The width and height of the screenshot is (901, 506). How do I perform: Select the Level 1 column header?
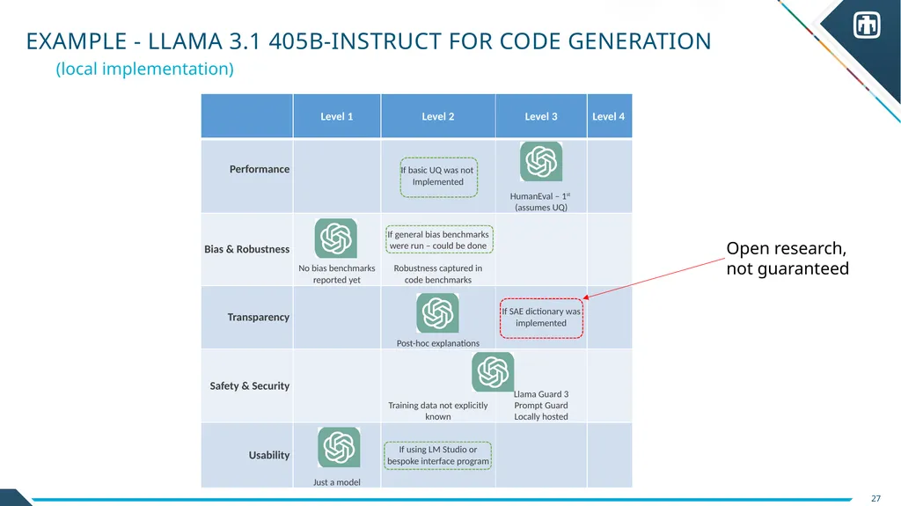(x=337, y=116)
